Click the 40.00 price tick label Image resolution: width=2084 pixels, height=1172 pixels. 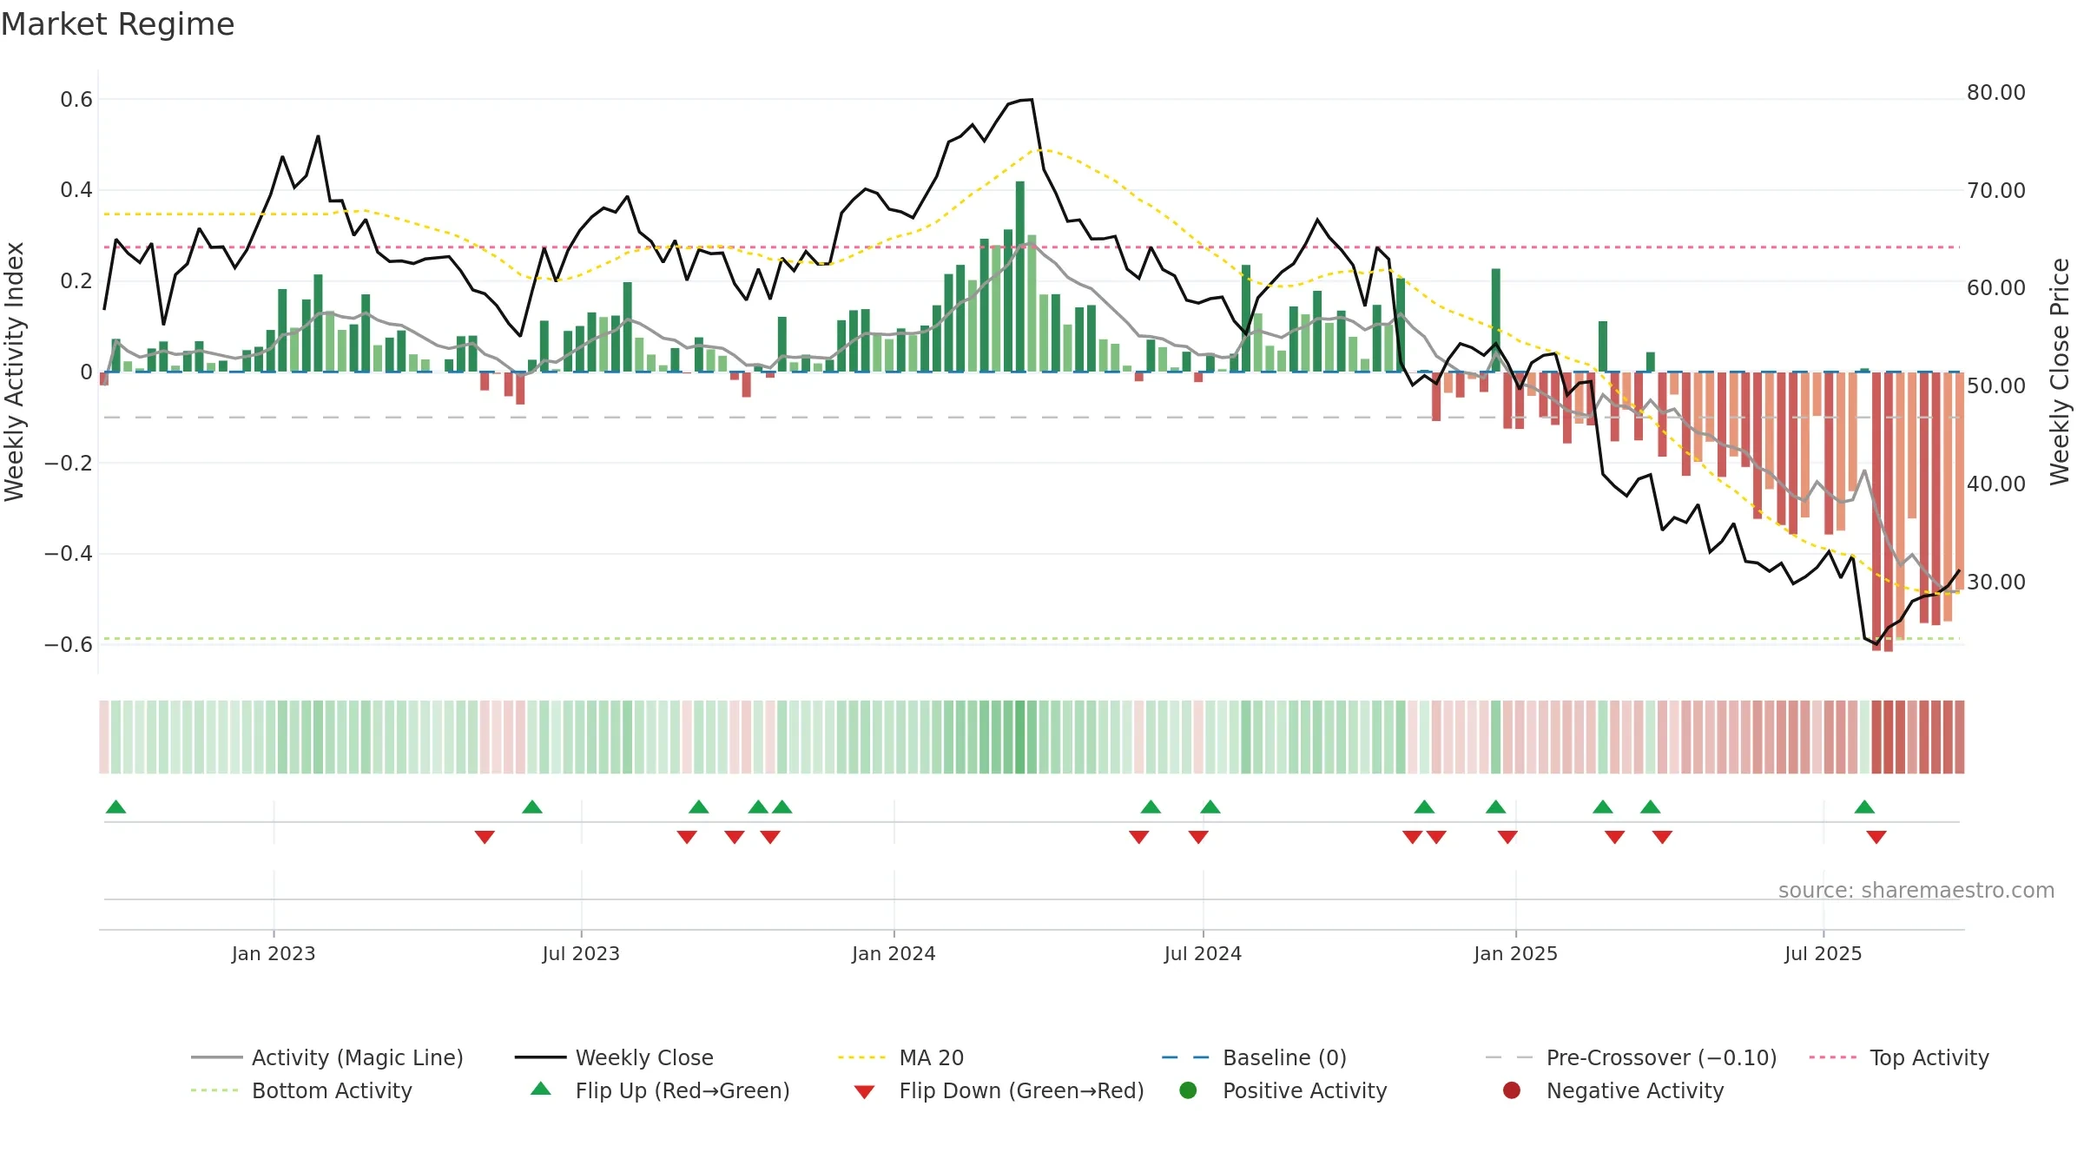coord(1995,484)
